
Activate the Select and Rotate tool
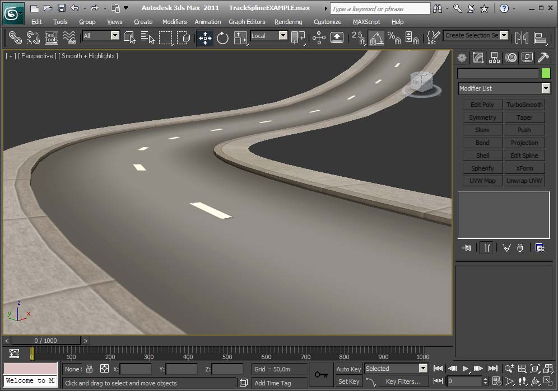point(222,37)
